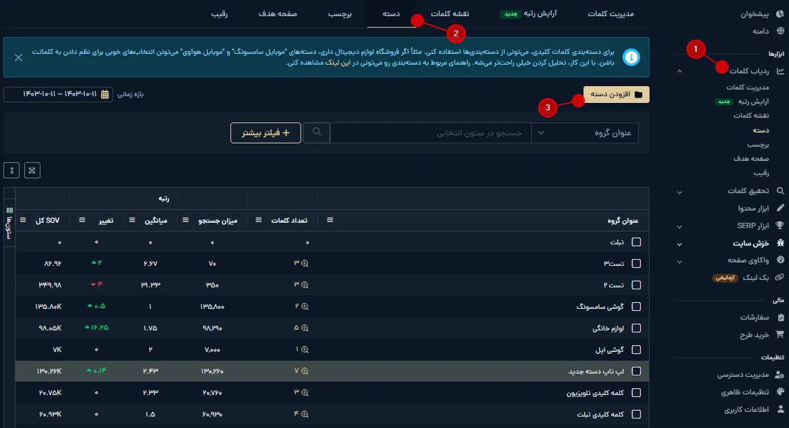The image size is (789, 428).
Task: Expand the تحقیق کلمات sidebar chevron
Action: pos(679,192)
